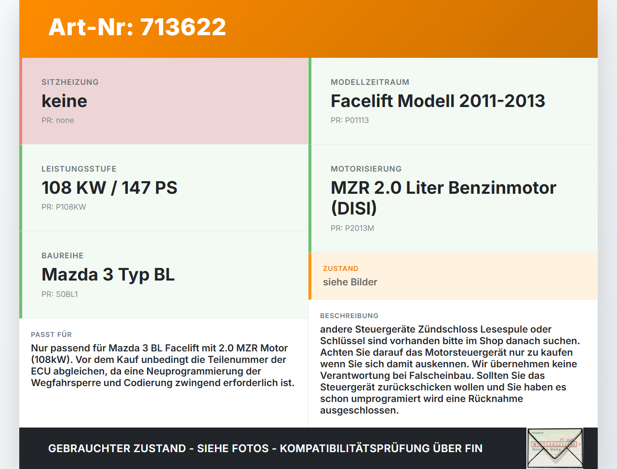Click the Modellzeitraum Facelift Modell 2011-2013 value
Screen dimensions: 617x469
(x=438, y=101)
